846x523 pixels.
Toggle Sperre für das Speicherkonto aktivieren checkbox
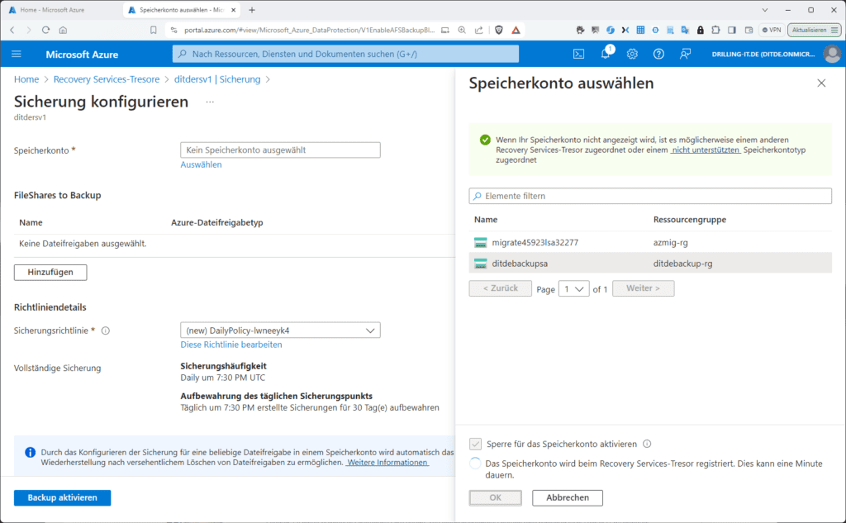[475, 445]
